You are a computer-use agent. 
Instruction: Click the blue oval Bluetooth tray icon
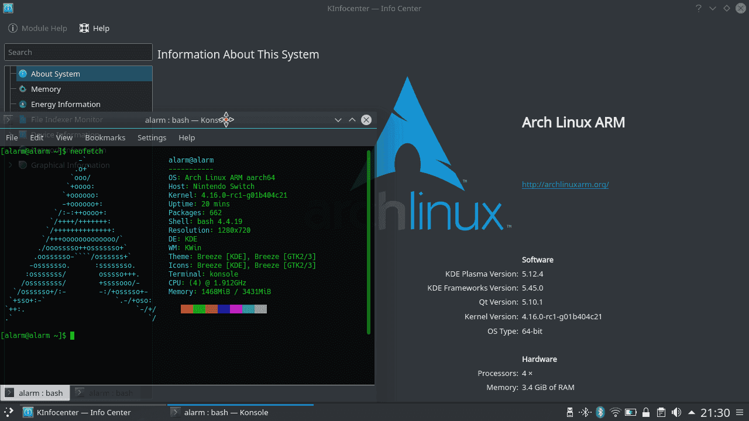pyautogui.click(x=600, y=412)
